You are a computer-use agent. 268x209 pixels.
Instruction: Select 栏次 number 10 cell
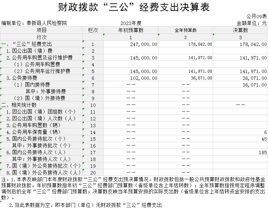point(93,105)
